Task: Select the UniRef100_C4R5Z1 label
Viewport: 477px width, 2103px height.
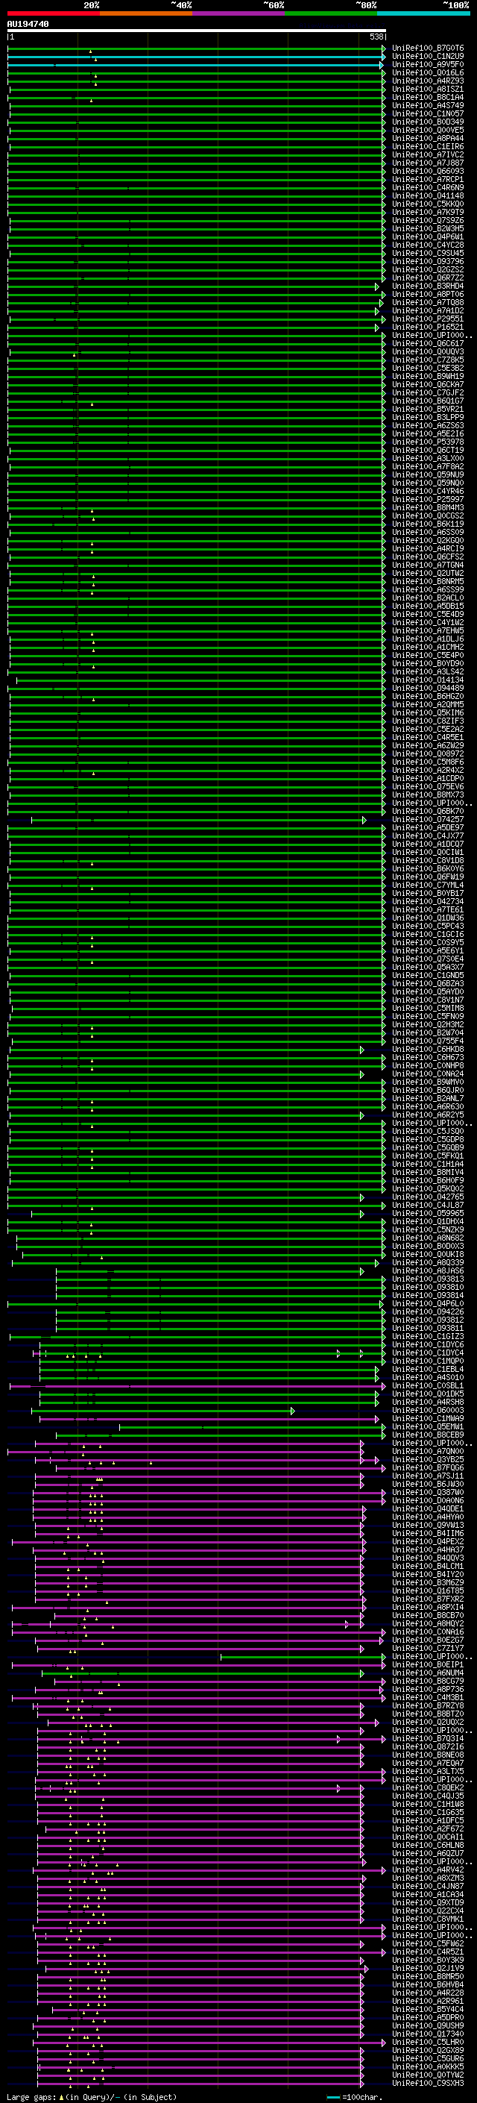Action: 428,1952
